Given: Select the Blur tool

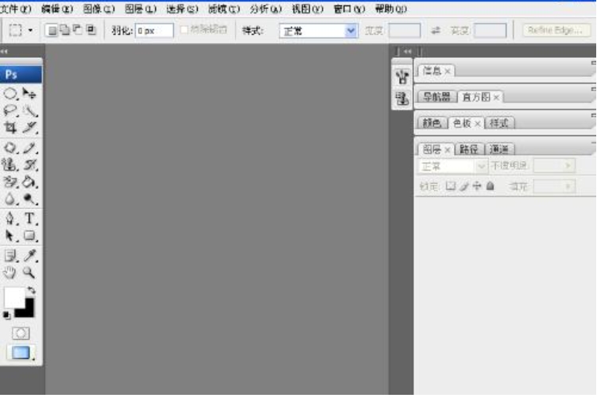Looking at the screenshot, I should tap(10, 199).
